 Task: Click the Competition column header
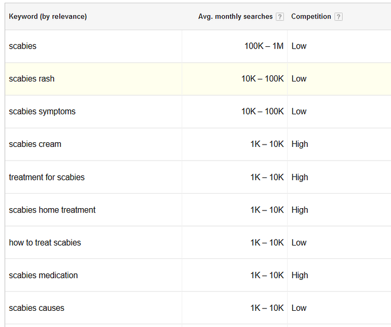pyautogui.click(x=311, y=17)
